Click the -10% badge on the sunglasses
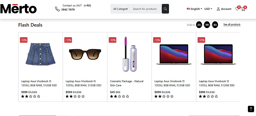 [x=68, y=40]
